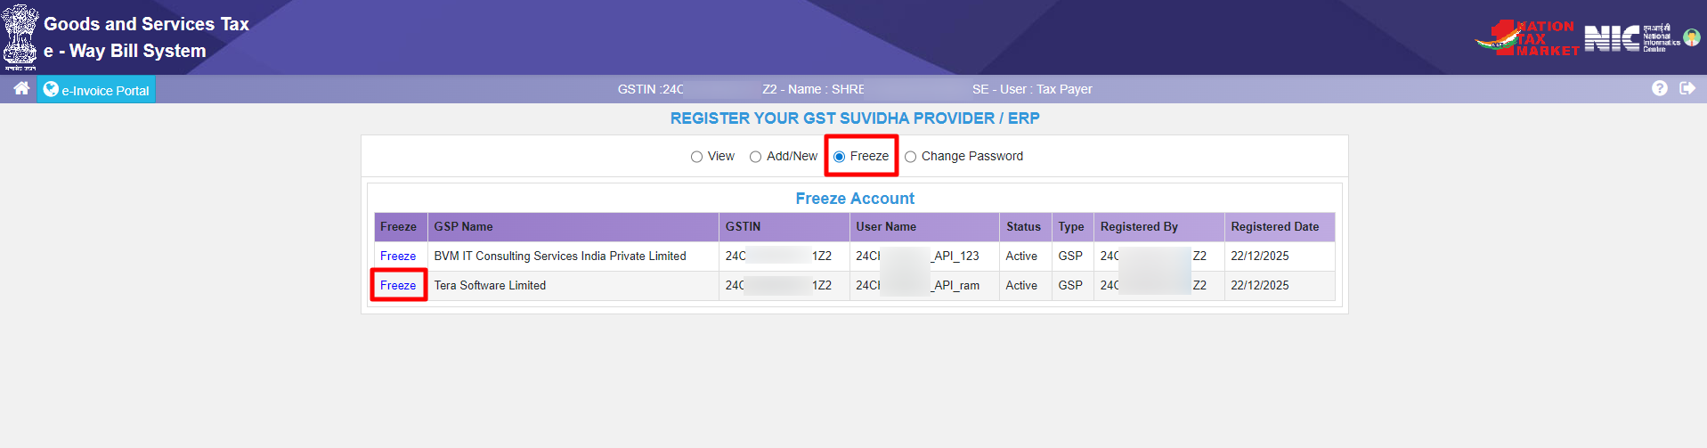Click the globe icon beside e-Invoice Portal

51,89
